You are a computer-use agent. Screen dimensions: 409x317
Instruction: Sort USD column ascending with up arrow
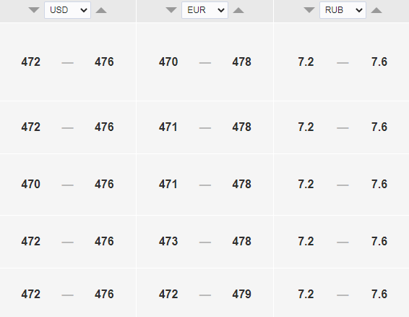(101, 10)
